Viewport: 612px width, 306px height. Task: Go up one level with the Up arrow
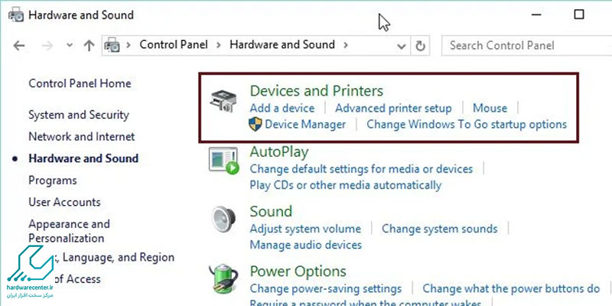[89, 46]
